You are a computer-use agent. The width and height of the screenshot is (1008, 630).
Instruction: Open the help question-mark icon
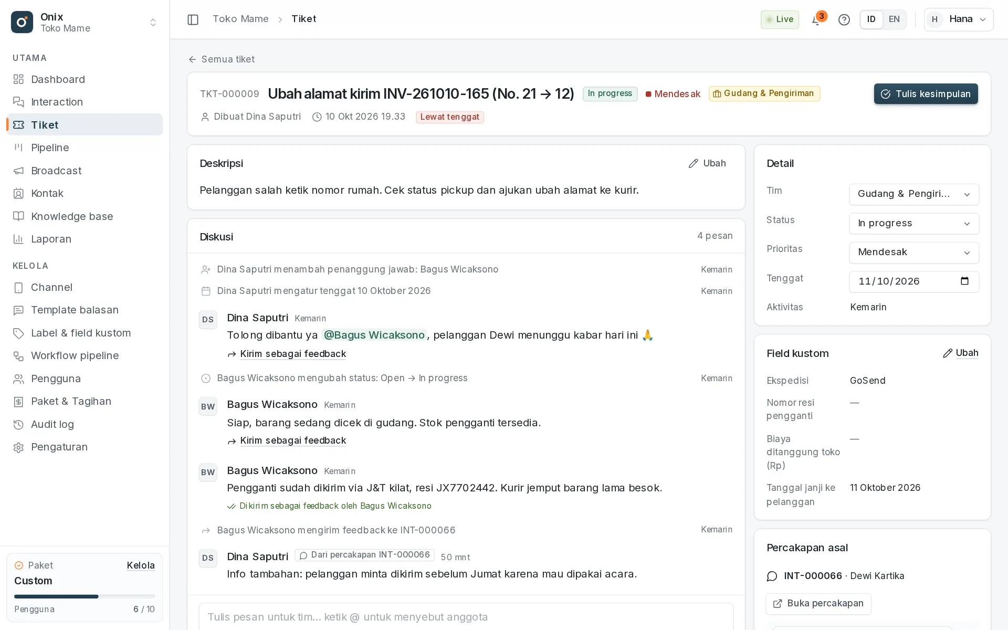pyautogui.click(x=844, y=20)
